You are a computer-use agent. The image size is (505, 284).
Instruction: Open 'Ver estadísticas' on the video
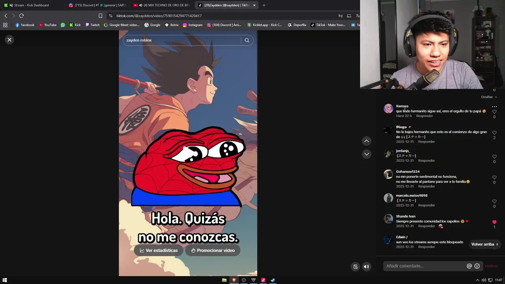[159, 250]
